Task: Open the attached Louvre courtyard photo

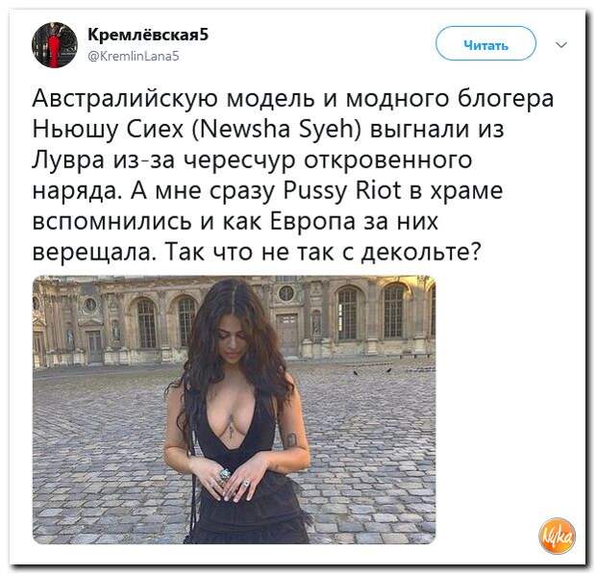Action: (234, 410)
